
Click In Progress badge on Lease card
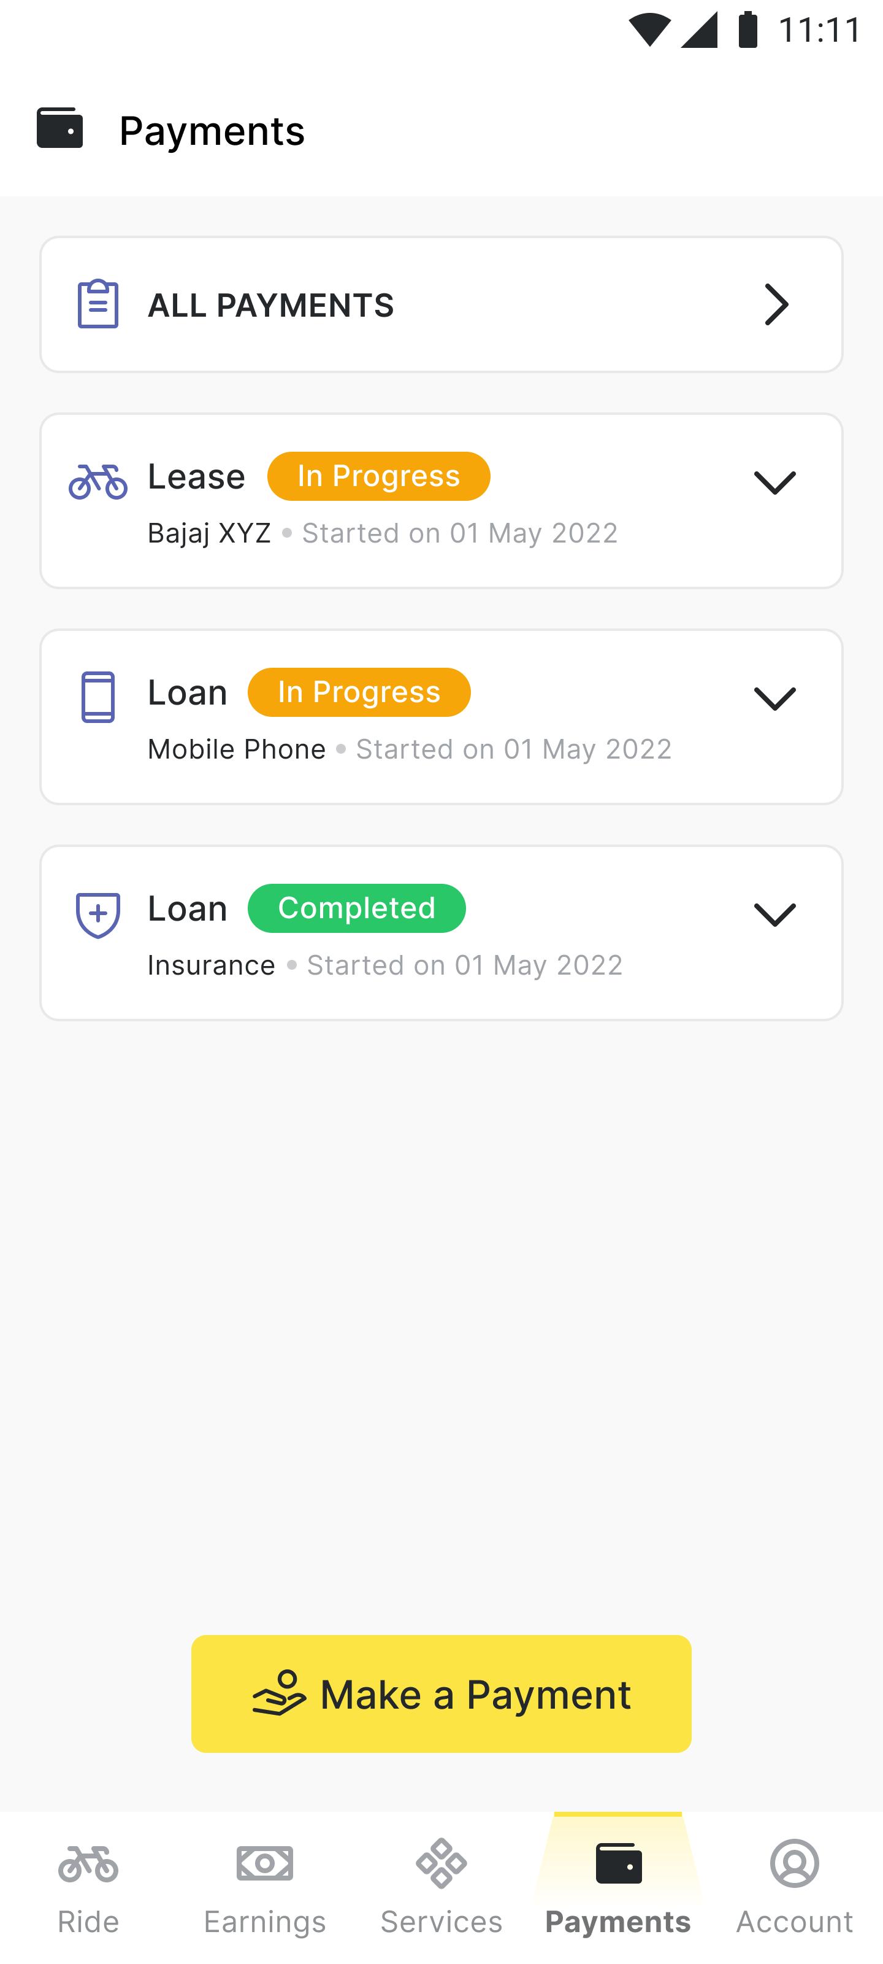tap(378, 476)
